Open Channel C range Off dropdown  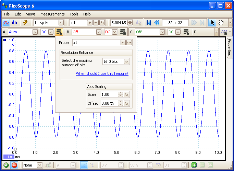[162, 32]
